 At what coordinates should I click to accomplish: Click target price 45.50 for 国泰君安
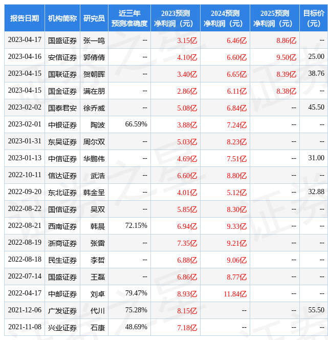(x=316, y=108)
